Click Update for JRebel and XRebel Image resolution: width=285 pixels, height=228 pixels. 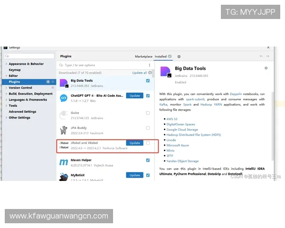(135, 143)
